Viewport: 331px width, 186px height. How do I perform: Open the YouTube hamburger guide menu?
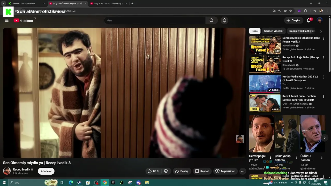click(x=7, y=20)
